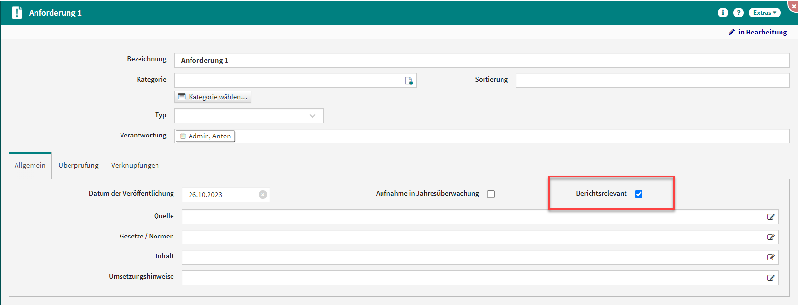Viewport: 798px width, 305px height.
Task: Open the Extras dropdown menu
Action: pyautogui.click(x=764, y=13)
